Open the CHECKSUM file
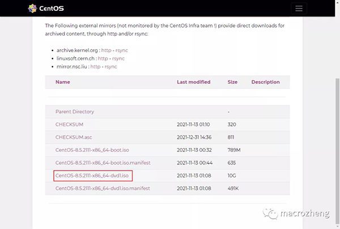Viewport: 340px width, 229px height. [69, 125]
